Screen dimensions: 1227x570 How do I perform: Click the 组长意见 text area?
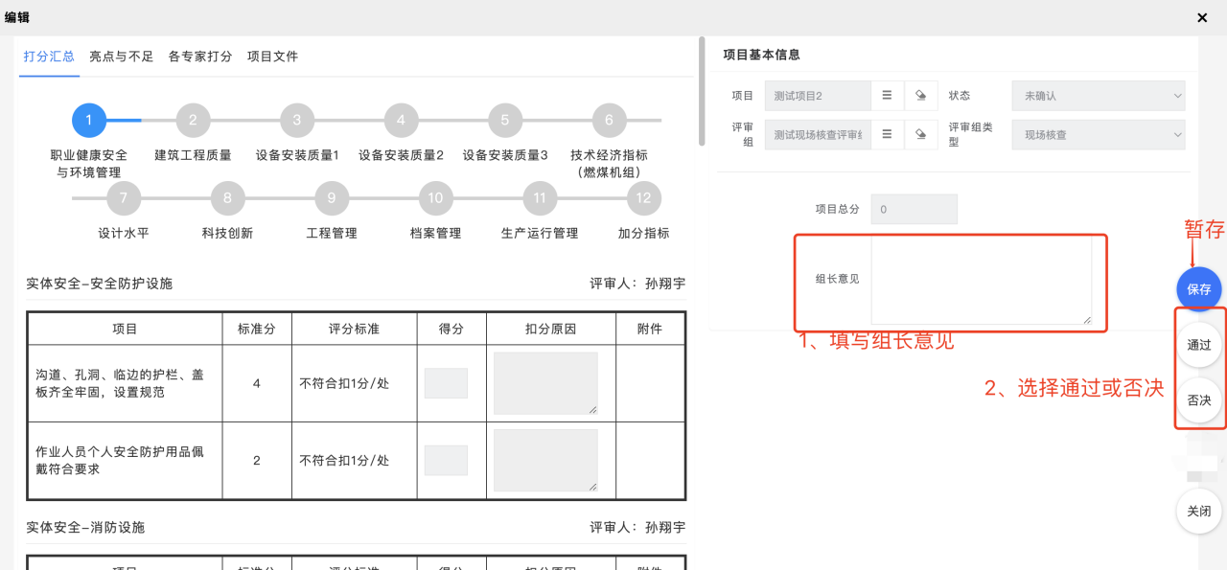(x=982, y=280)
